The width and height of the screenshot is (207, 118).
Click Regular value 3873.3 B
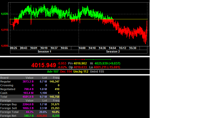pyautogui.click(x=28, y=81)
